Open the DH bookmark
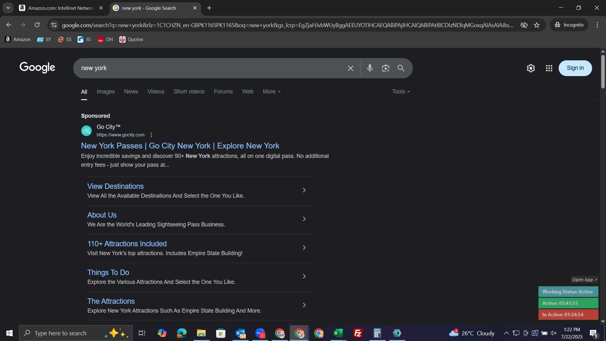The image size is (606, 341). click(105, 39)
